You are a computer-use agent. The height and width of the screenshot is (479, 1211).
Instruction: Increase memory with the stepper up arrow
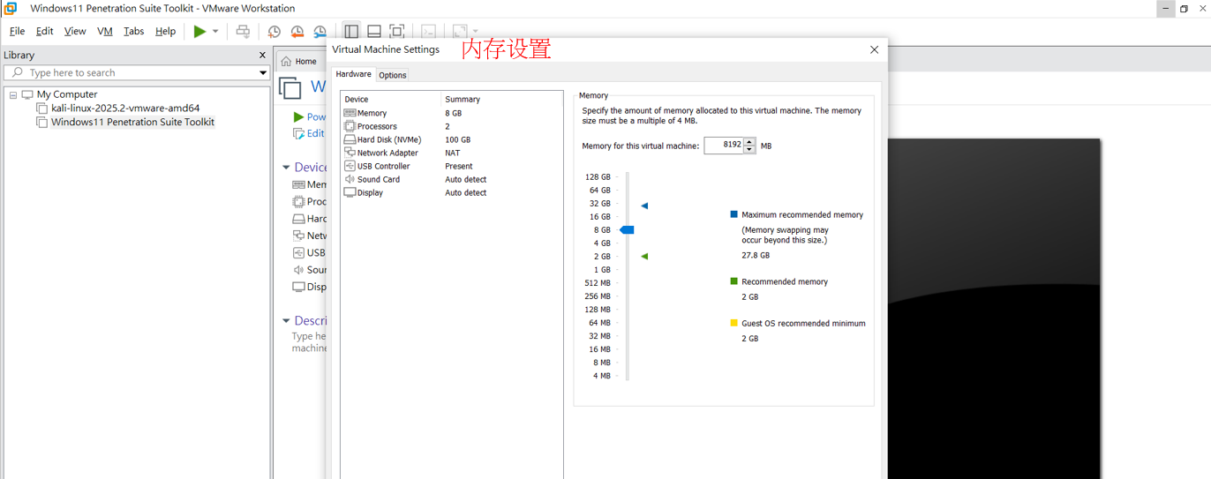pos(749,141)
